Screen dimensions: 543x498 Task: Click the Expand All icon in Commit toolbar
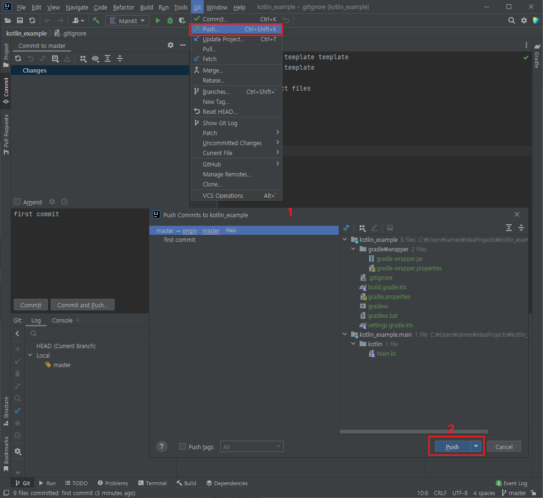[108, 58]
